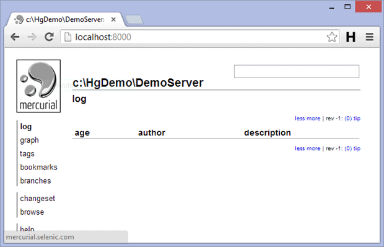Click the 'age' column header

pos(82,133)
